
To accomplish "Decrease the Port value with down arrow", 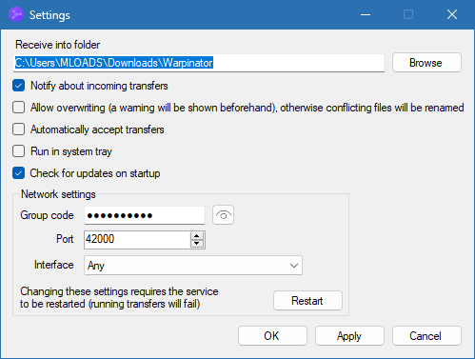I will [197, 244].
